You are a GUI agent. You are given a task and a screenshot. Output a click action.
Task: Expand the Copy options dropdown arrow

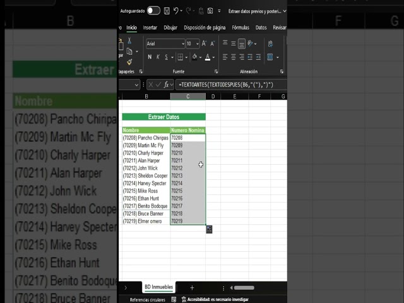(137, 52)
